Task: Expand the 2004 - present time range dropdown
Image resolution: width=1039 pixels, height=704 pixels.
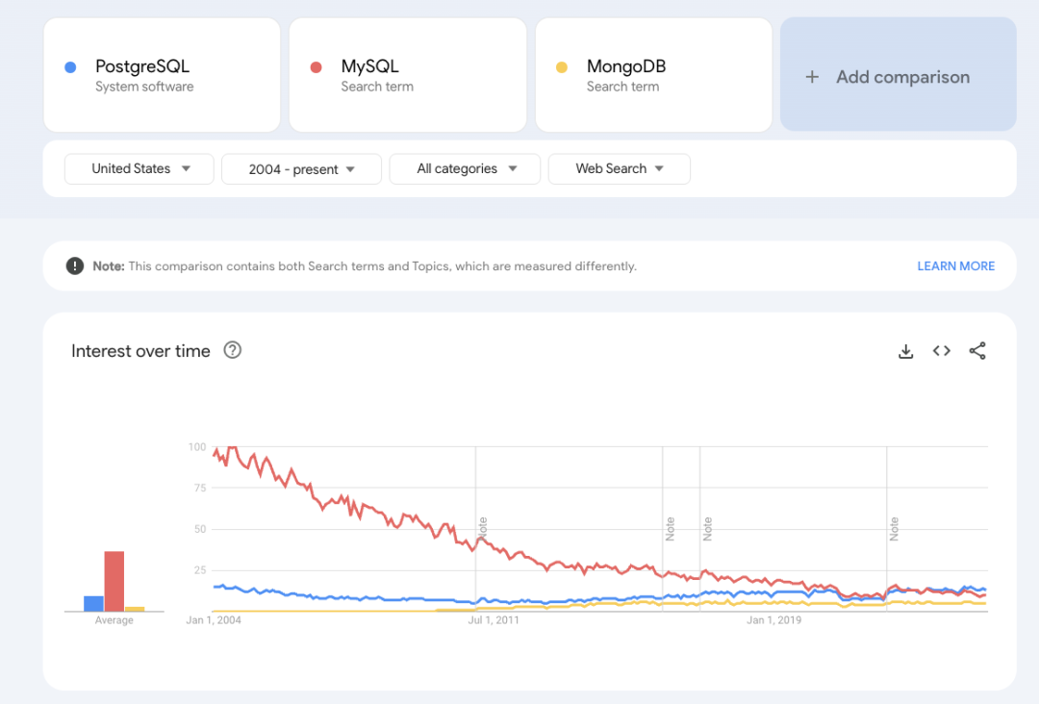Action: [x=301, y=169]
